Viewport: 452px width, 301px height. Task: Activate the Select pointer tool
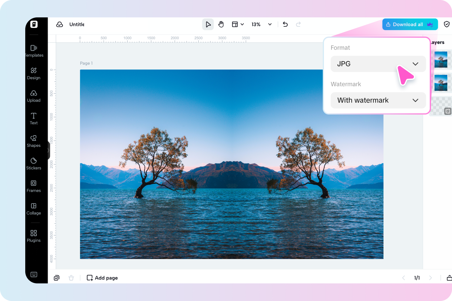(208, 24)
